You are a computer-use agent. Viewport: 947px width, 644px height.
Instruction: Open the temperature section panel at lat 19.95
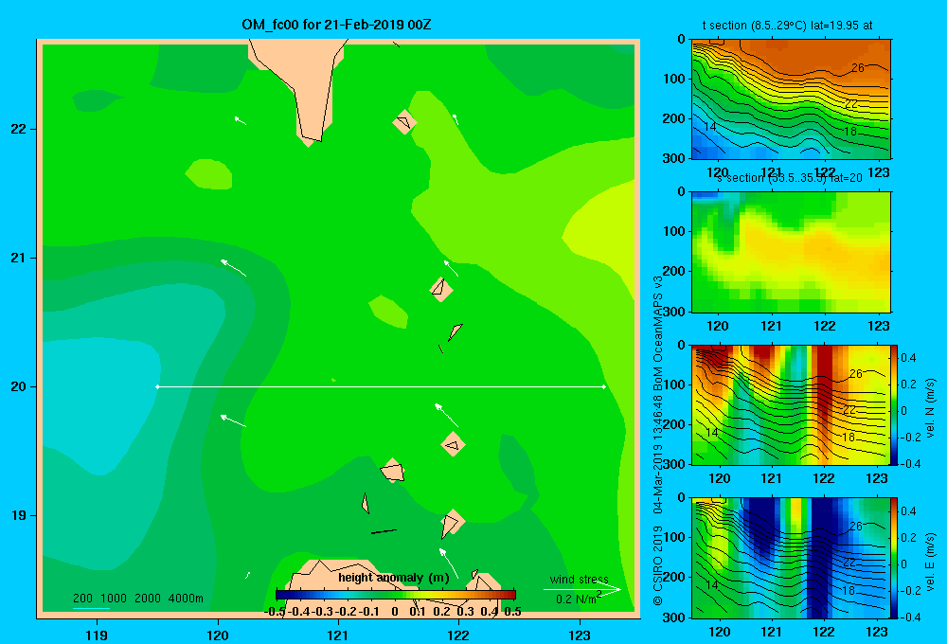(x=791, y=99)
